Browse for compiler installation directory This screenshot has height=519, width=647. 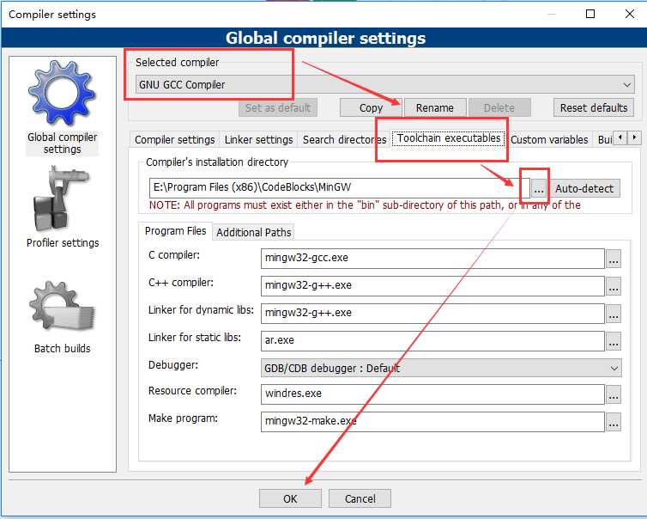tap(539, 189)
